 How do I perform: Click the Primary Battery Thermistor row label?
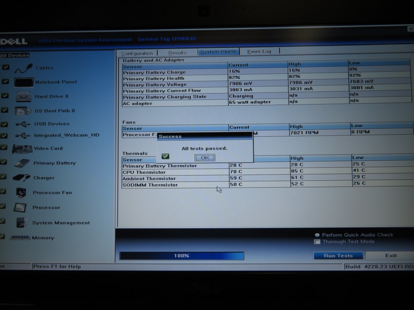(x=159, y=166)
